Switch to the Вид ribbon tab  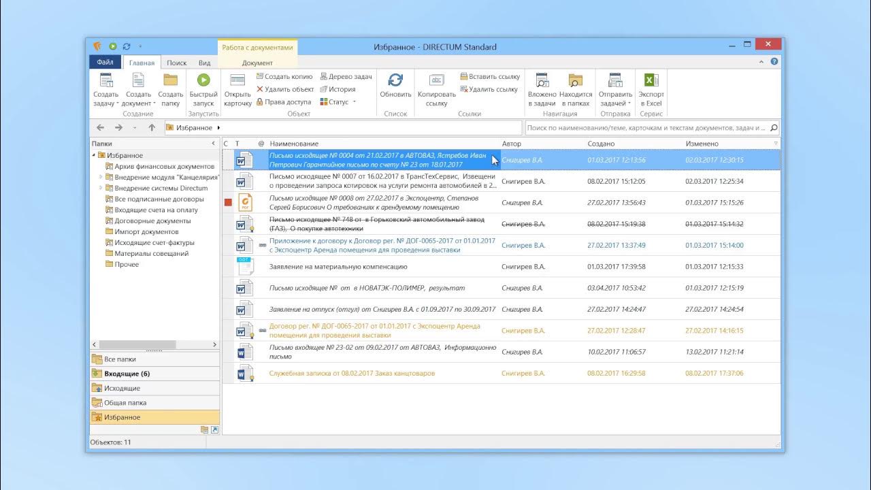(204, 63)
